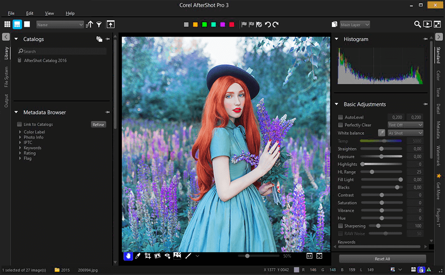Click the Reset All button

382,259
